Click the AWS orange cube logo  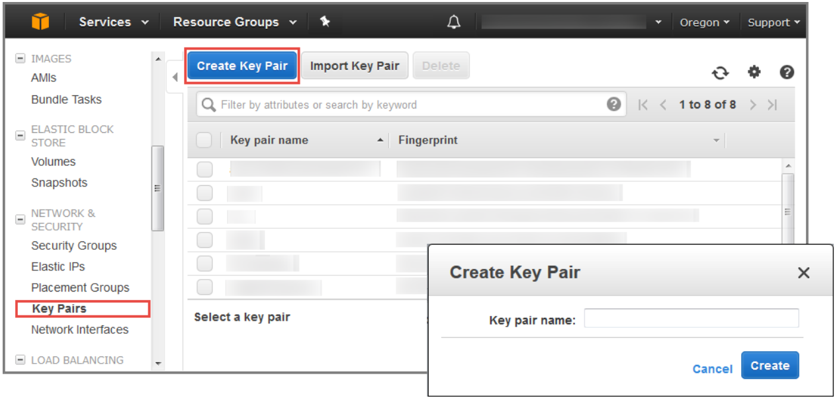tap(40, 22)
